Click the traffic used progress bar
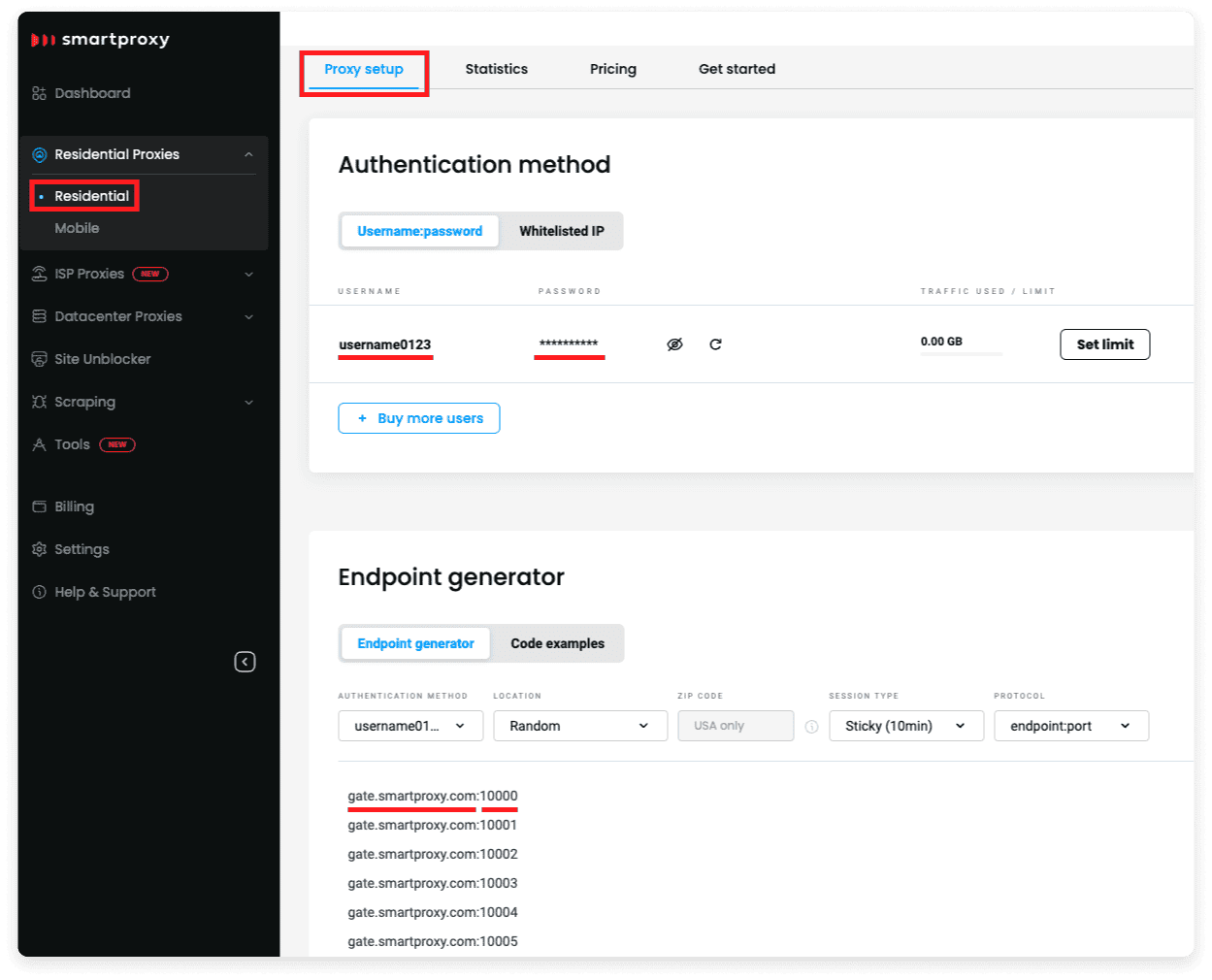Viewport: 1212px width, 980px height. (x=962, y=354)
